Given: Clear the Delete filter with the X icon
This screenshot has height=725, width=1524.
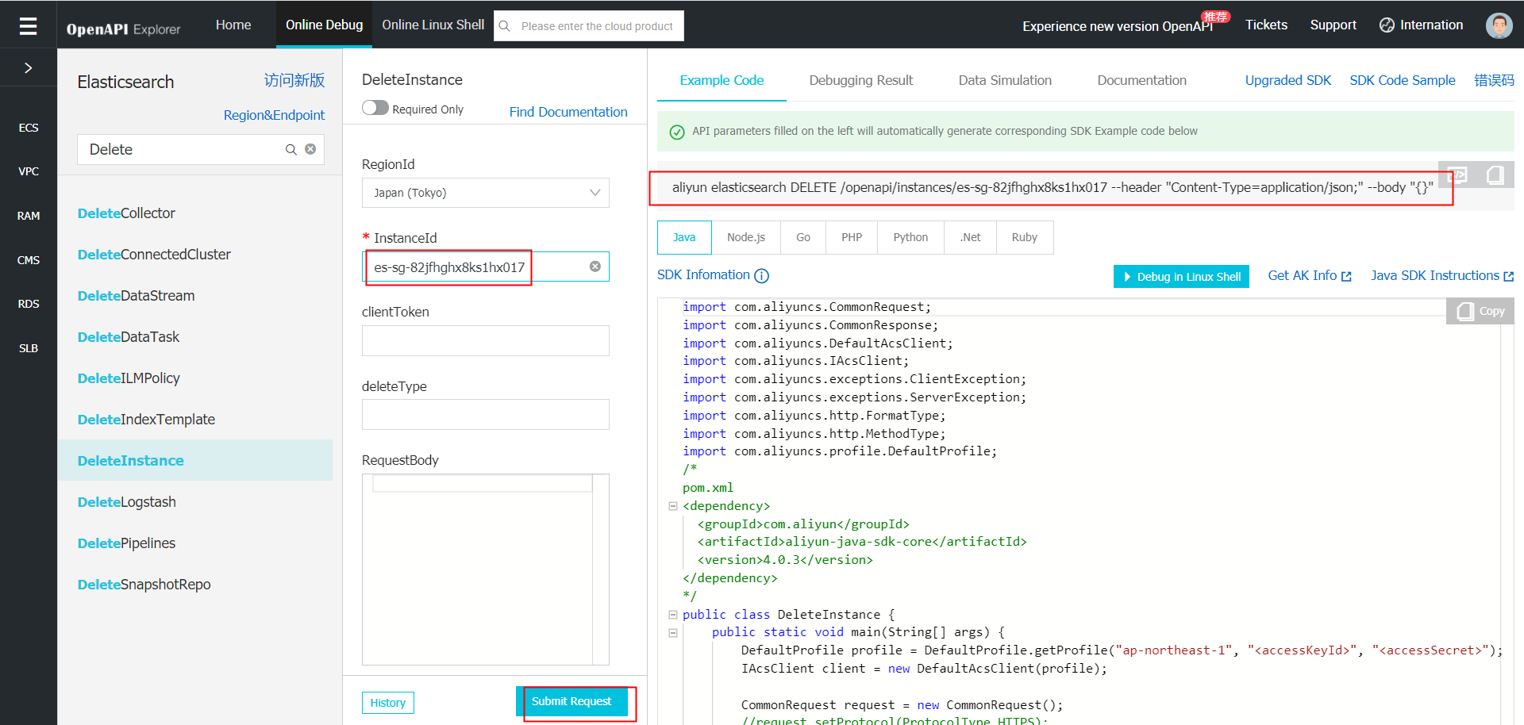Looking at the screenshot, I should coord(310,149).
